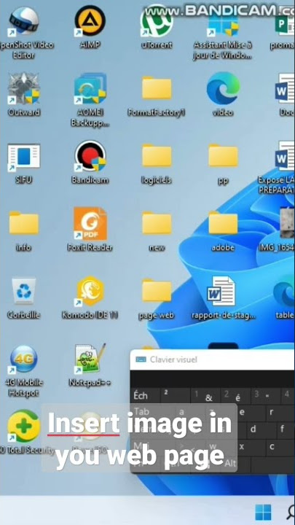The height and width of the screenshot is (525, 295).
Task: Open the adobe folder
Action: [223, 223]
